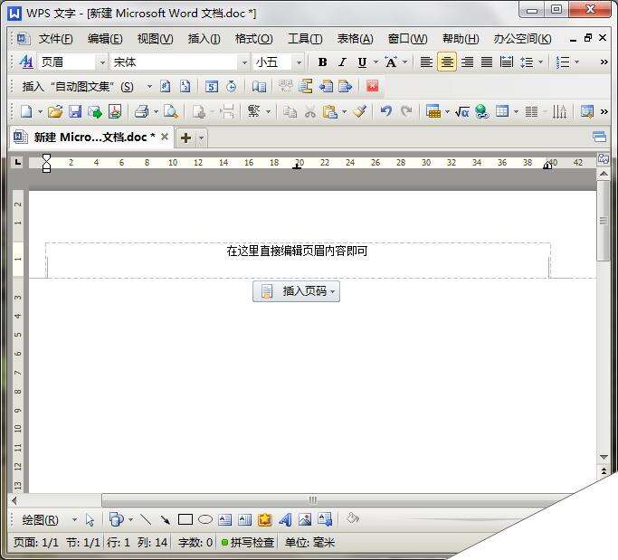The image size is (618, 560).
Task: Insert page number field in header
Action: click(x=166, y=86)
